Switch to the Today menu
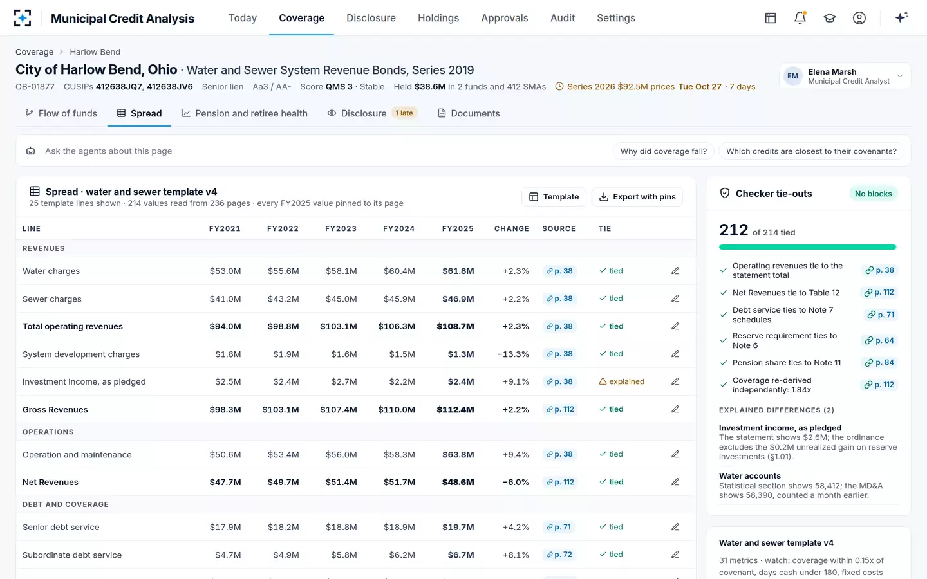927x579 pixels. pyautogui.click(x=243, y=18)
